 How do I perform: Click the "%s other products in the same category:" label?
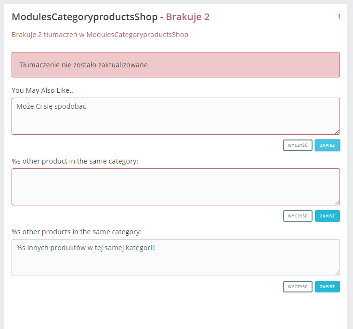point(77,231)
